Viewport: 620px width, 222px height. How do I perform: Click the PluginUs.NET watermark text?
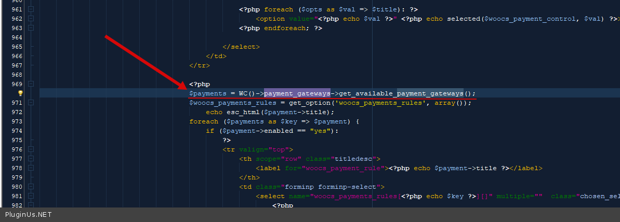pyautogui.click(x=28, y=215)
